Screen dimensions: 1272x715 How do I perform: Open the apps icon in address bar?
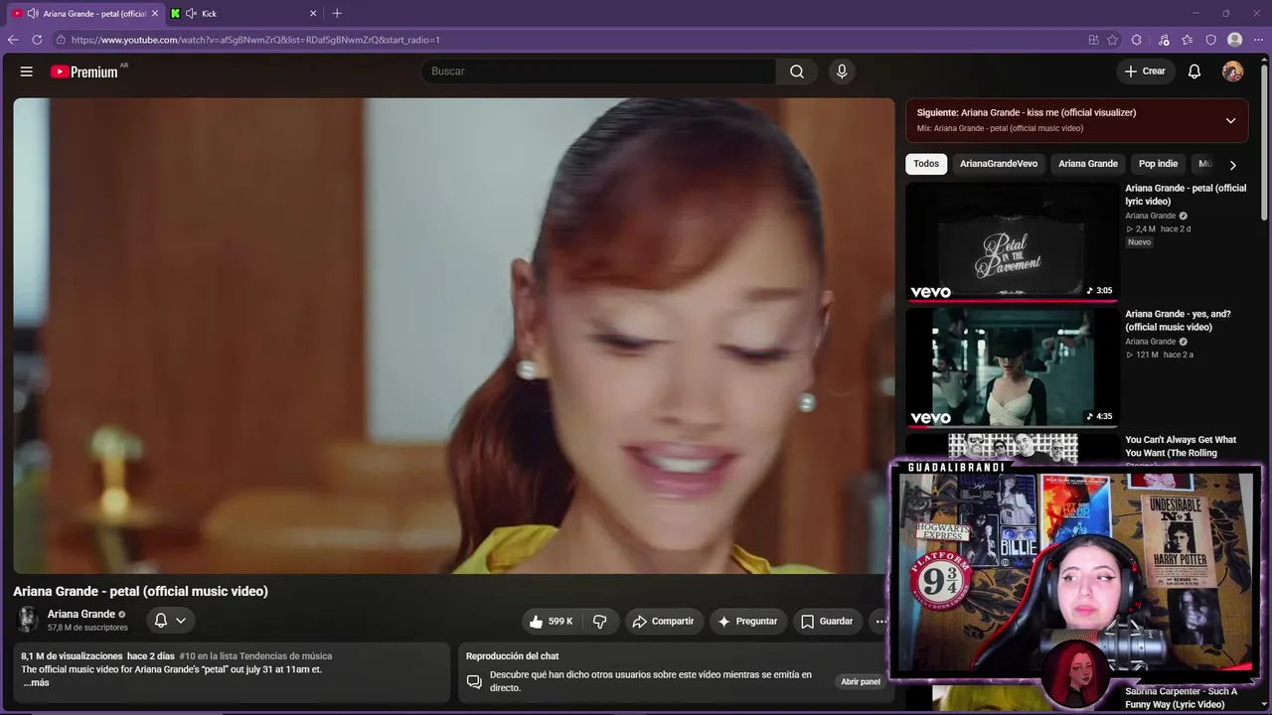click(x=1093, y=40)
